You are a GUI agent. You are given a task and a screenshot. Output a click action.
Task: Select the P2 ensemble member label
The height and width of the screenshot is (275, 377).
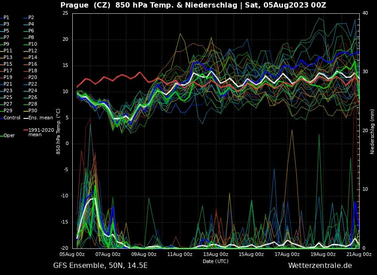coord(31,17)
